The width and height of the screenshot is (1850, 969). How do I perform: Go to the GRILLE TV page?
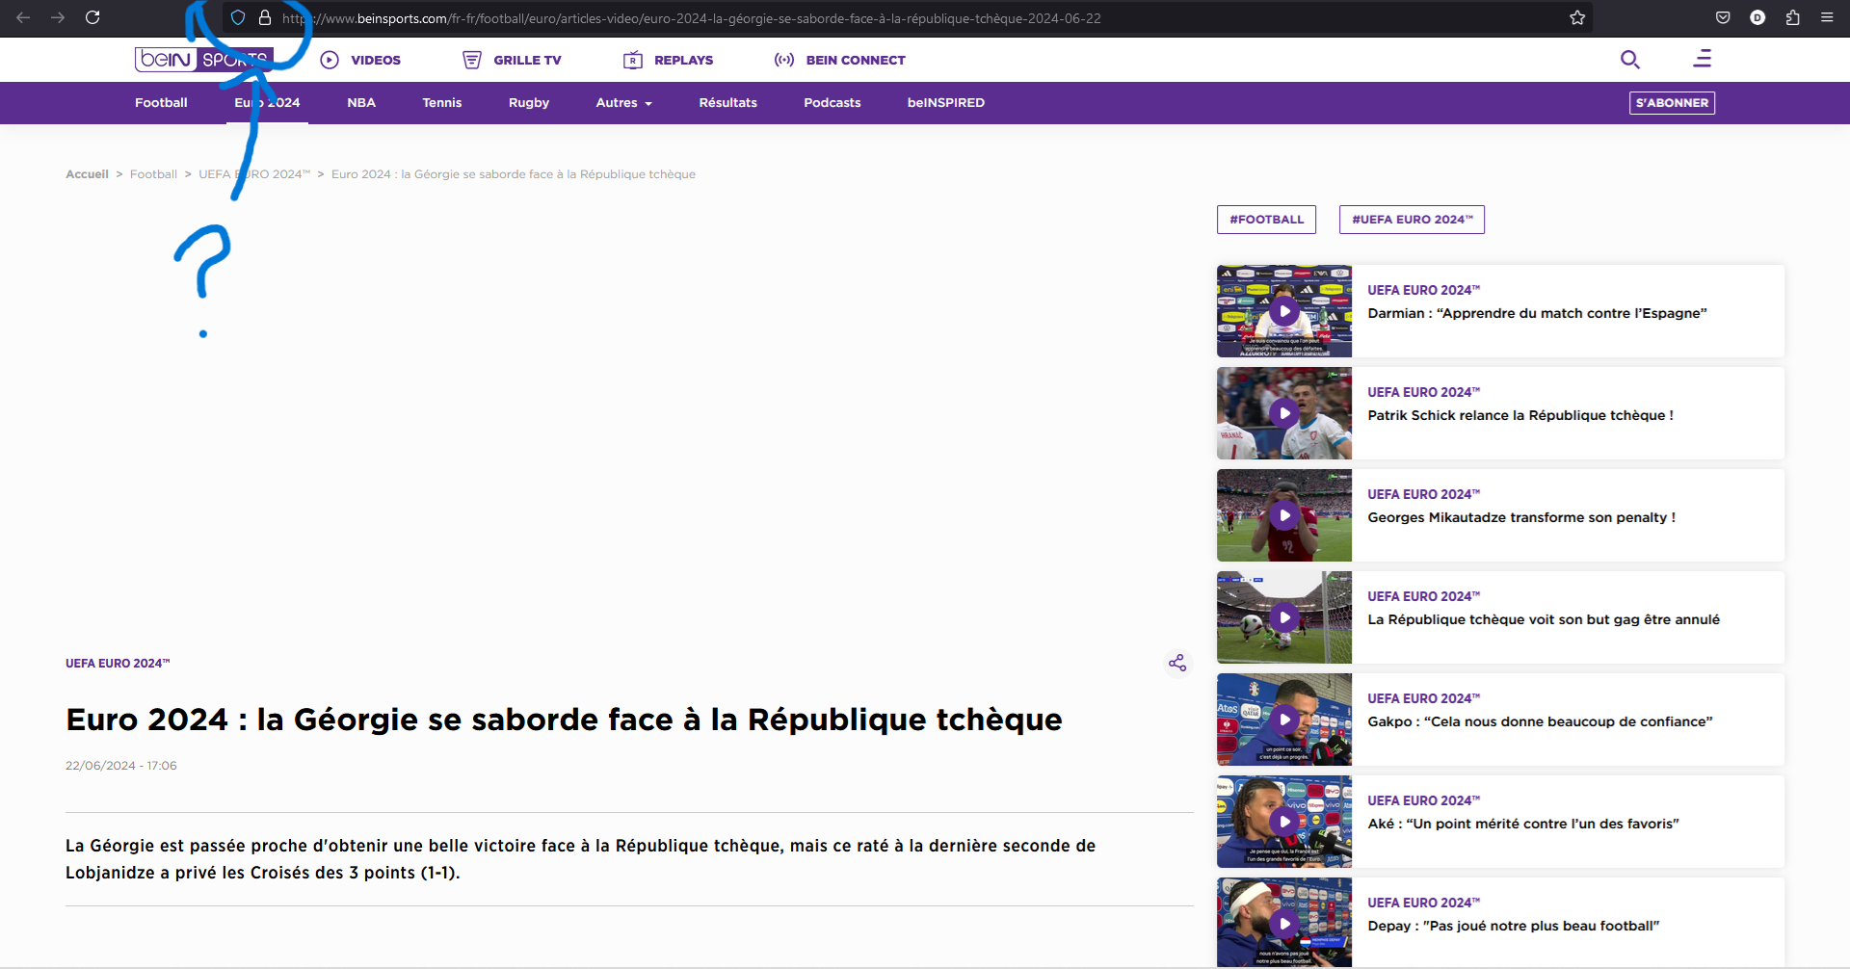(512, 60)
